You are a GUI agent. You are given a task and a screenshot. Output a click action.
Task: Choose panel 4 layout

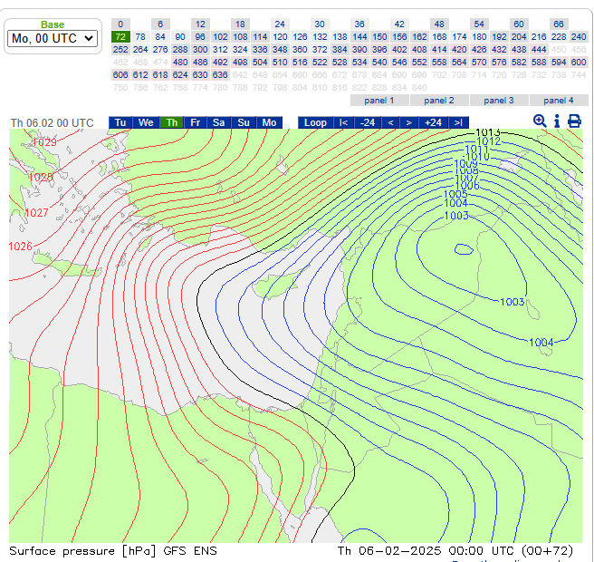pos(559,101)
